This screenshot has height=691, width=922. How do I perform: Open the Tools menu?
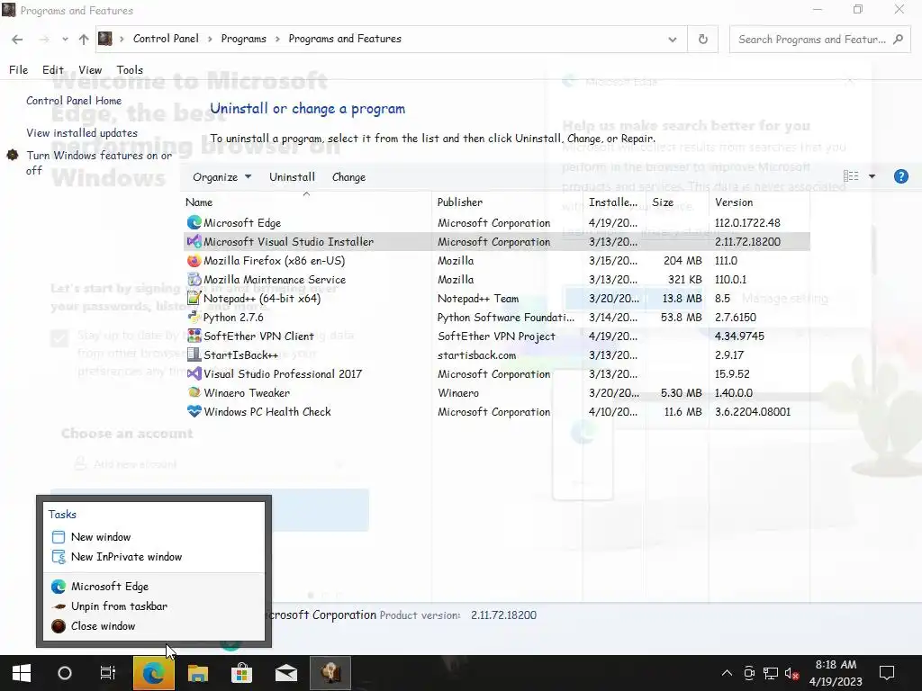tap(130, 70)
